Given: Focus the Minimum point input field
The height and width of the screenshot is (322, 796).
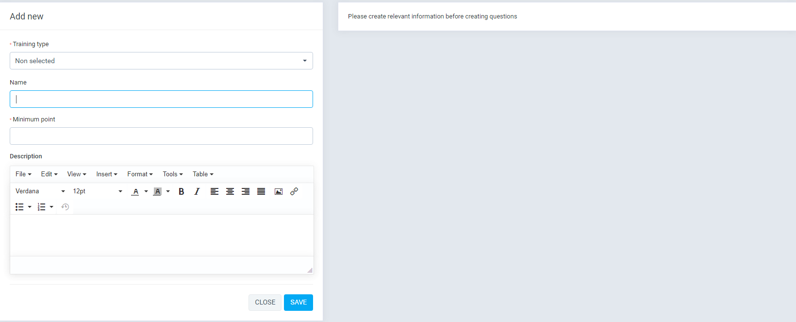Looking at the screenshot, I should click(x=161, y=136).
